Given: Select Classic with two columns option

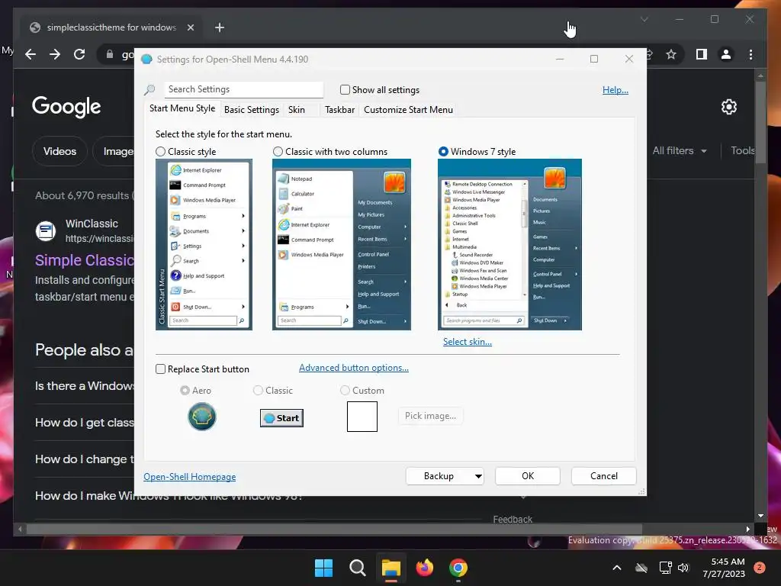Looking at the screenshot, I should pos(278,152).
